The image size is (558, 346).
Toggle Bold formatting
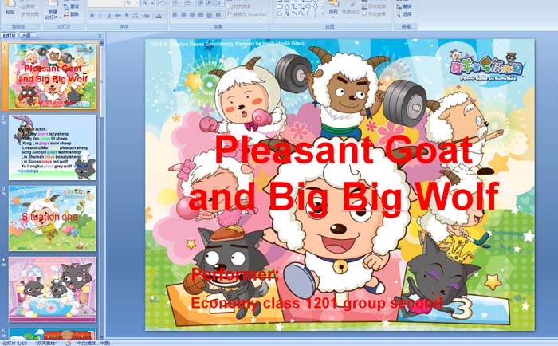(x=92, y=15)
